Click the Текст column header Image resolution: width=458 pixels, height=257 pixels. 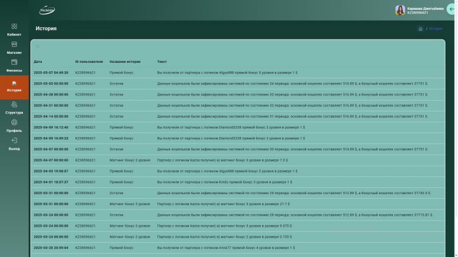tap(162, 62)
